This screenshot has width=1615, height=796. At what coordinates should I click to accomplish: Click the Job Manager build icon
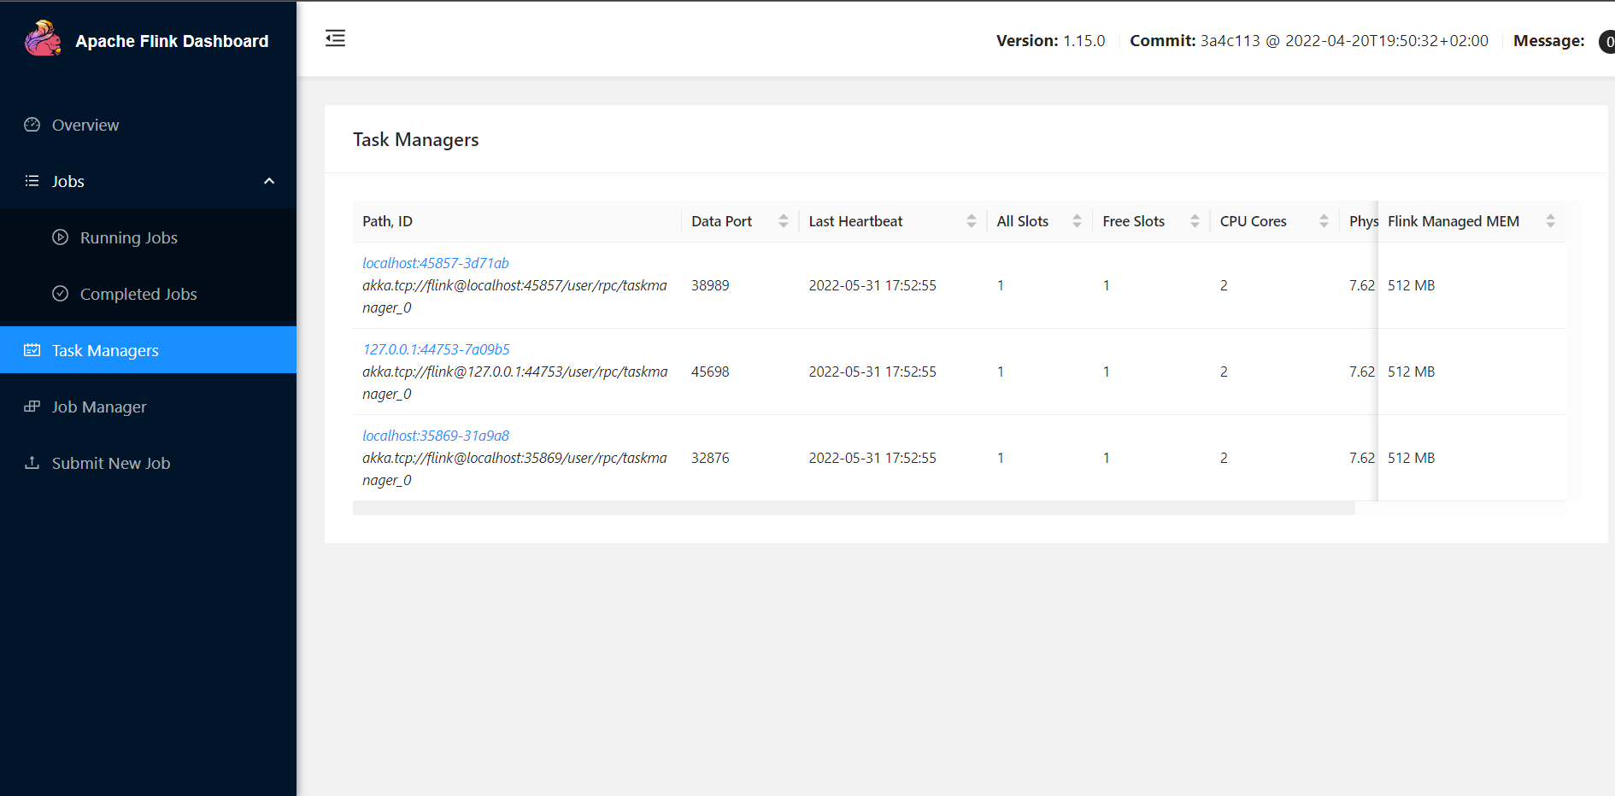[x=32, y=407]
